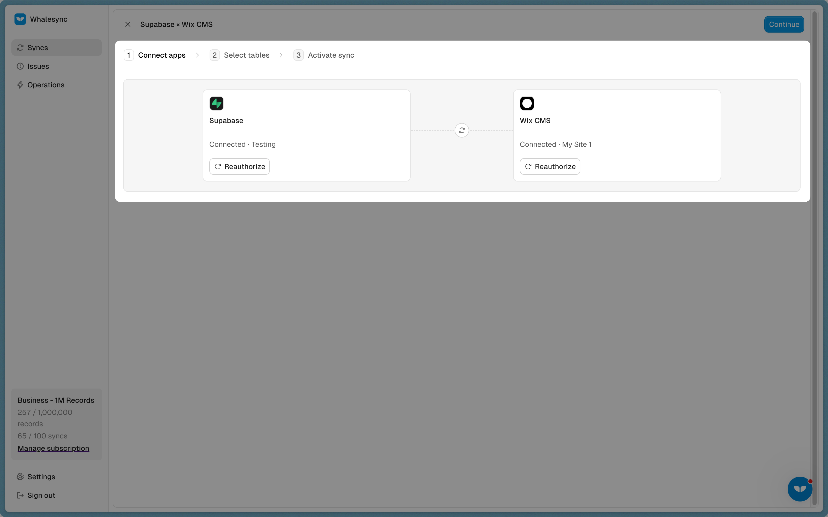Image resolution: width=828 pixels, height=517 pixels.
Task: Click the '65 / 100 syncs' usage text
Action: click(42, 436)
